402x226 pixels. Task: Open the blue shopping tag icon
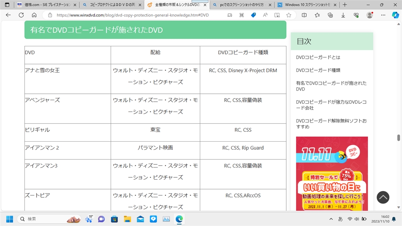pyautogui.click(x=253, y=15)
